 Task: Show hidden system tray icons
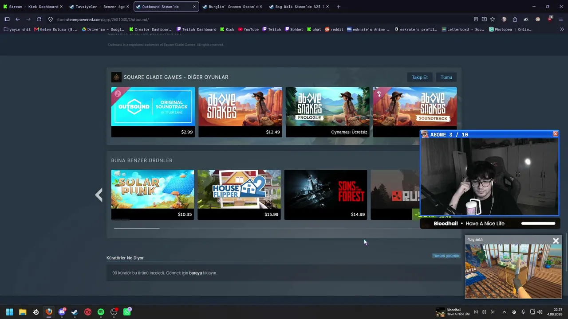pyautogui.click(x=504, y=312)
